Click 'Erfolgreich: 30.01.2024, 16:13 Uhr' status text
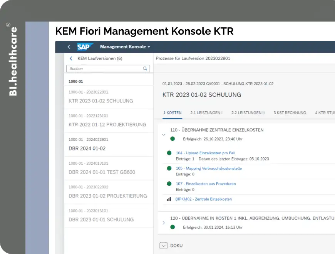This screenshot has width=335, height=254. click(213, 227)
